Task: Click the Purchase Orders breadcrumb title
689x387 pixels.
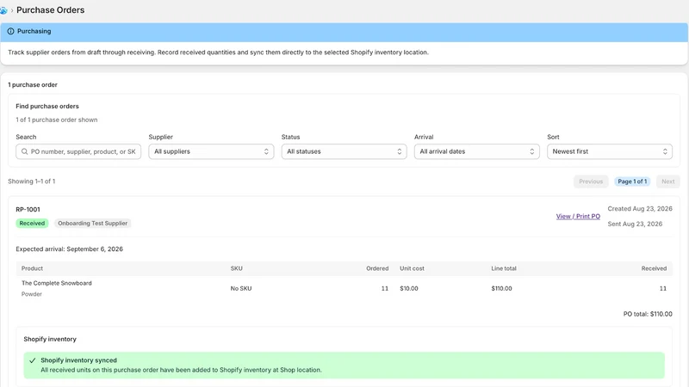Action: 51,10
